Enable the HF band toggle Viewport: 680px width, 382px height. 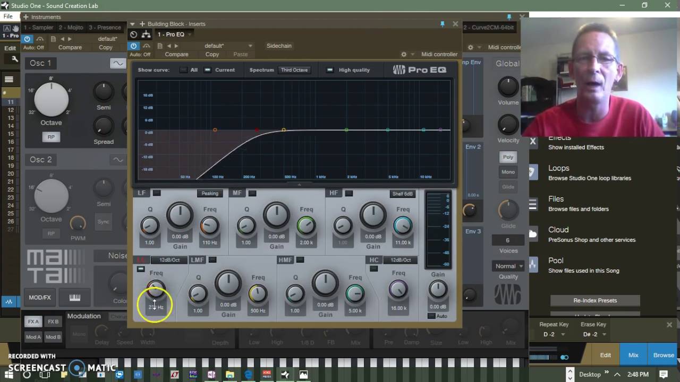pyautogui.click(x=348, y=193)
